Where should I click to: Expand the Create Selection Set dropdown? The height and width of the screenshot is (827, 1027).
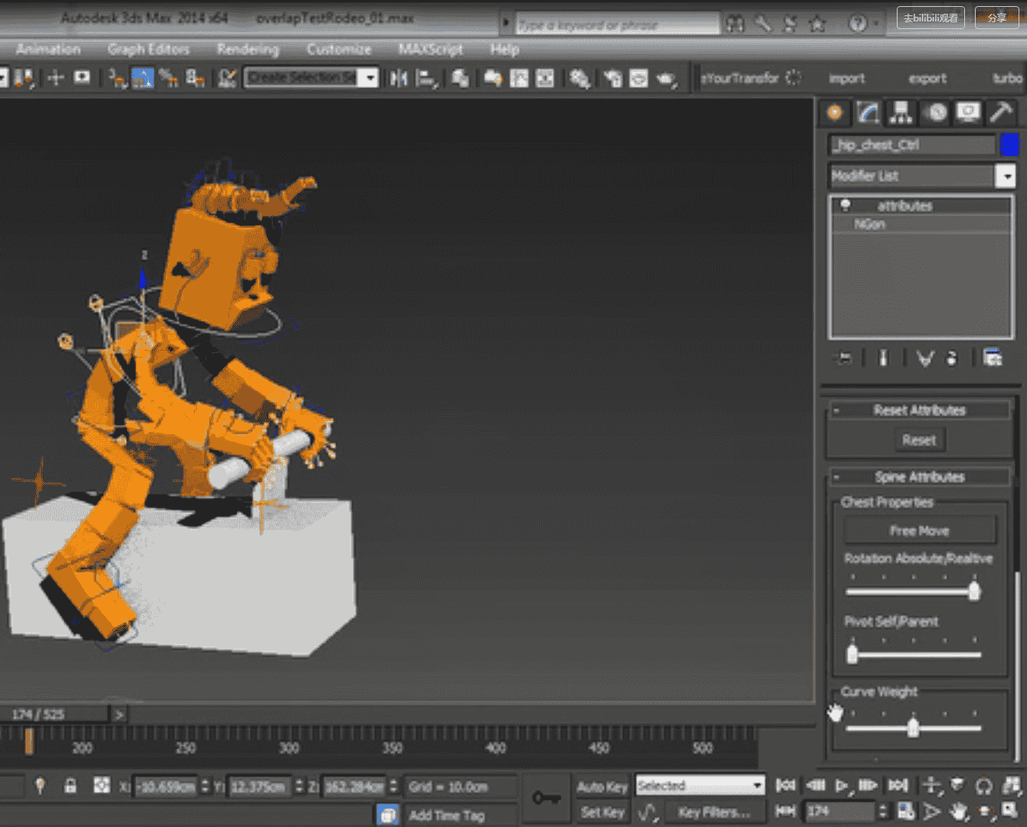371,78
